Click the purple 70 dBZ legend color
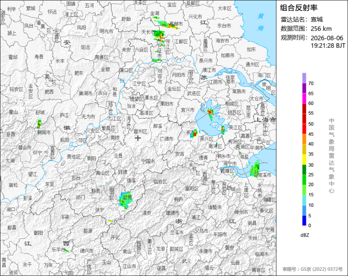Screen dimensions: 348x276 click(x=304, y=78)
